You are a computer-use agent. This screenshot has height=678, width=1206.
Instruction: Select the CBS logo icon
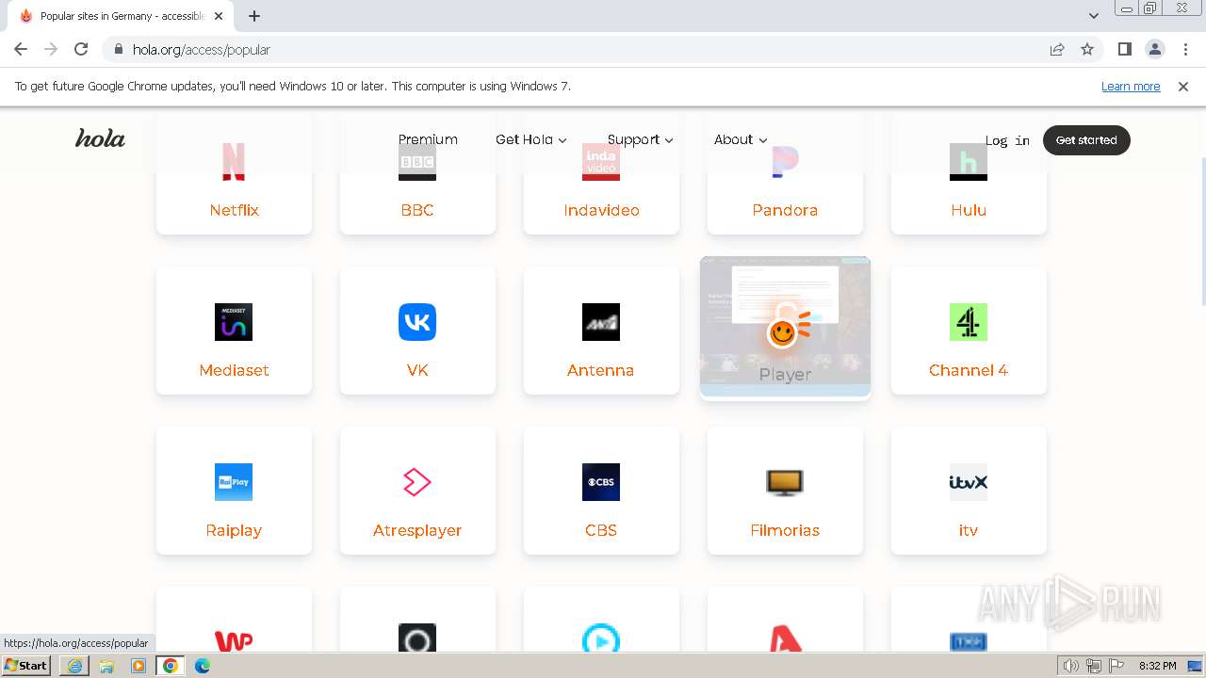[601, 482]
